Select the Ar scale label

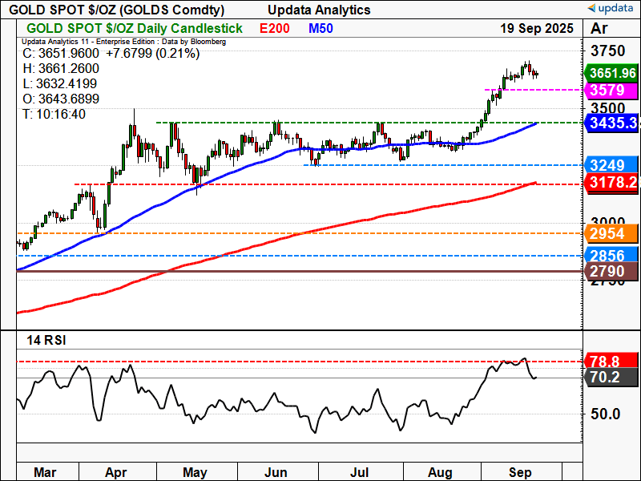point(599,28)
